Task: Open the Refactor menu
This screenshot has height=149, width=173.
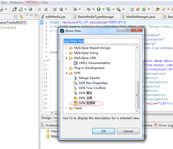Action: [x=16, y=3]
